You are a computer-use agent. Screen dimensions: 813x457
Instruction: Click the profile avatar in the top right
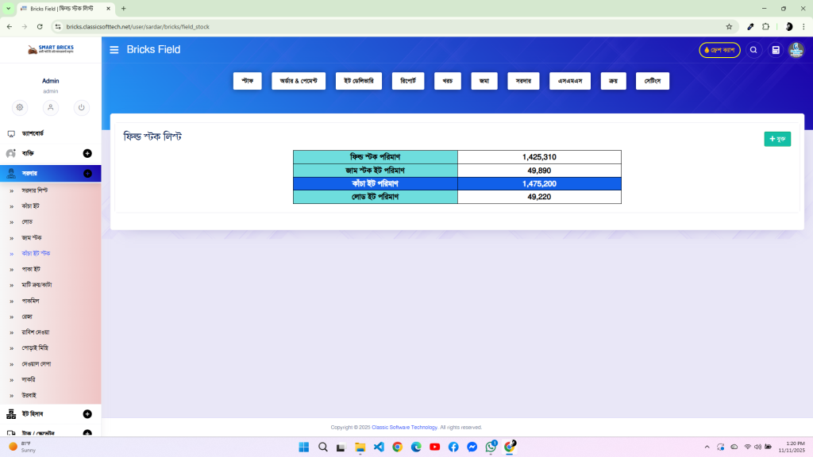795,50
